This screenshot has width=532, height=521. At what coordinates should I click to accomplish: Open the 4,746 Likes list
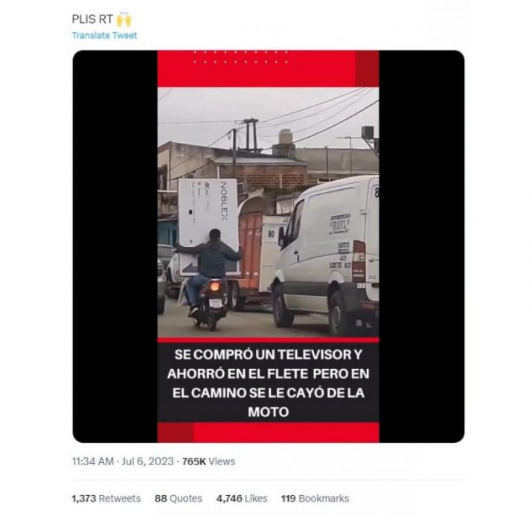pos(242,498)
